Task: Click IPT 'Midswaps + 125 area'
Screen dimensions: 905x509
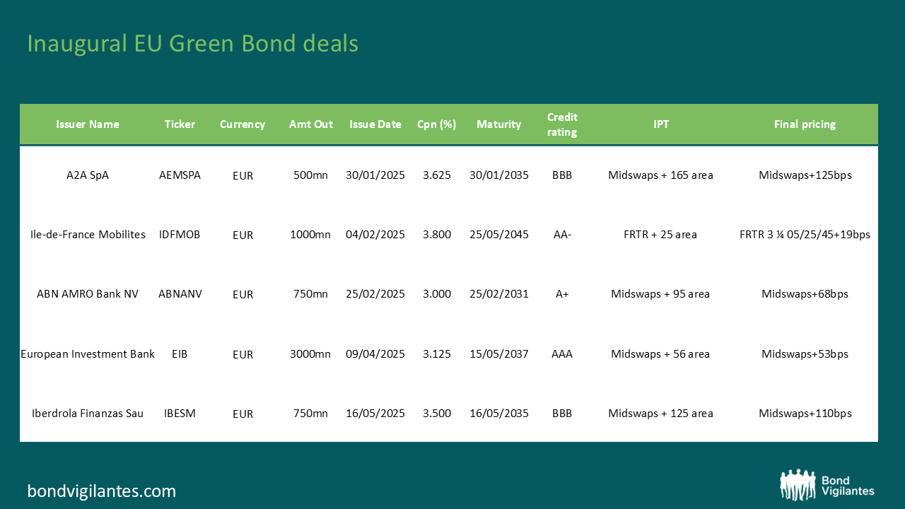Action: (661, 414)
